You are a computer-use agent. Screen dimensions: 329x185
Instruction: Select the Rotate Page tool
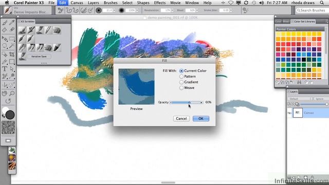pos(8,101)
